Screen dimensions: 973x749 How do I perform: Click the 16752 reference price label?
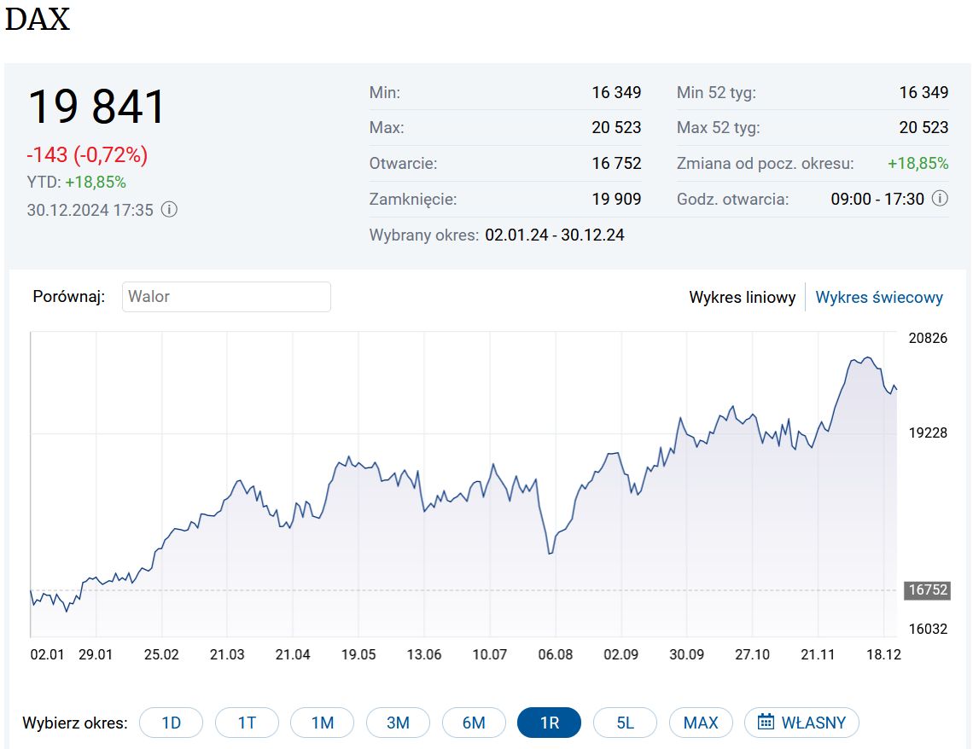click(x=928, y=589)
